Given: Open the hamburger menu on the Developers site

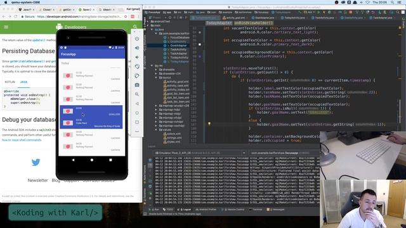Looking at the screenshot, I should [x=6, y=27].
